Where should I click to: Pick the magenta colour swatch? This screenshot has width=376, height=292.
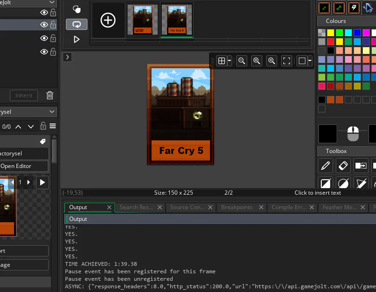pyautogui.click(x=366, y=33)
